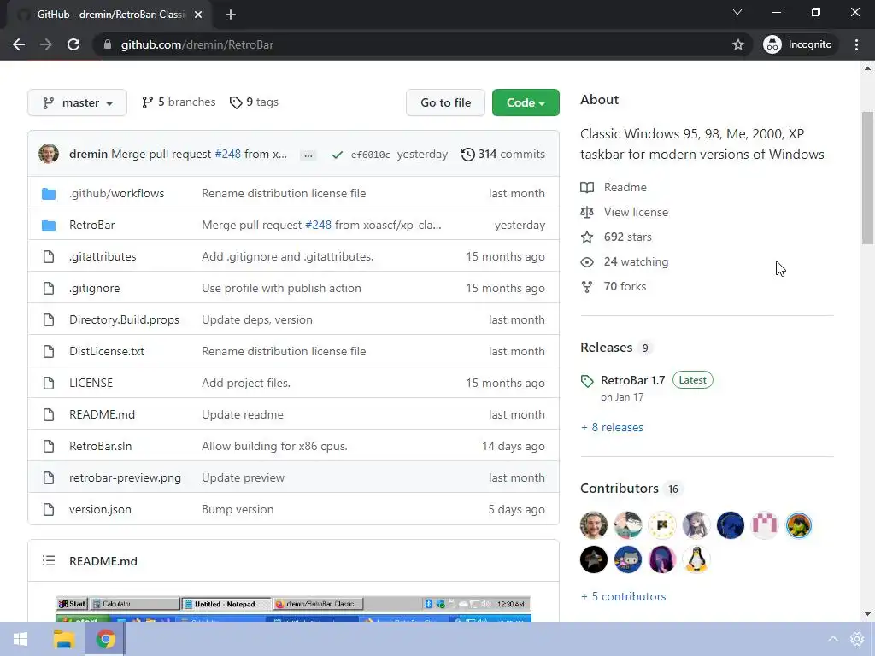This screenshot has height=656, width=875.
Task: Bookmark this page with the star icon
Action: [x=737, y=44]
